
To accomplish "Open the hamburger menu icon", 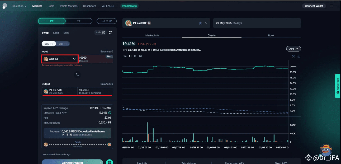I will pyautogui.click(x=332, y=6).
